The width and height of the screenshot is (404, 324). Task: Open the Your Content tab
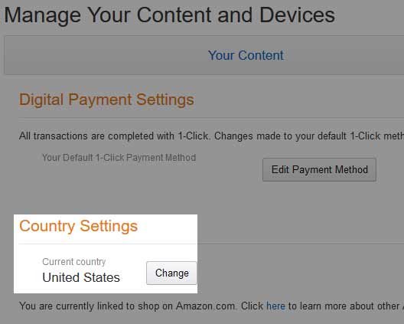[x=246, y=55]
